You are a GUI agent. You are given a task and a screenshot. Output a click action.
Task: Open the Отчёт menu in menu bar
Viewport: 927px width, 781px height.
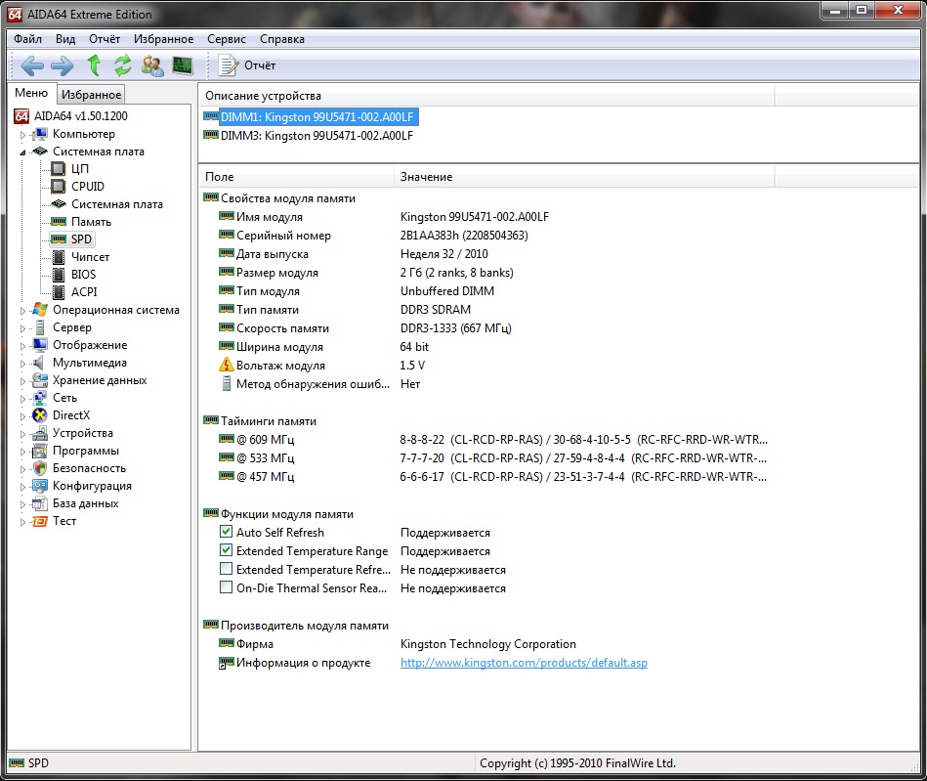point(105,39)
